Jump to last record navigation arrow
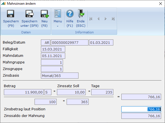Viewport: 165px width, 123px height. tap(113, 19)
